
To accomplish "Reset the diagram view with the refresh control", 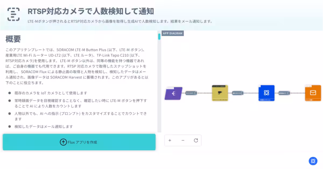I will [x=196, y=140].
